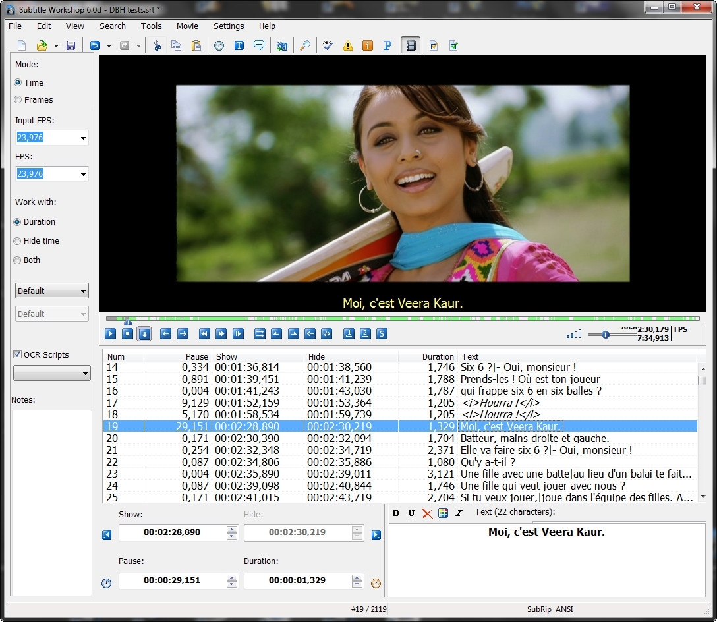717x622 pixels.
Task: Run the ABC spell check icon
Action: click(x=328, y=45)
